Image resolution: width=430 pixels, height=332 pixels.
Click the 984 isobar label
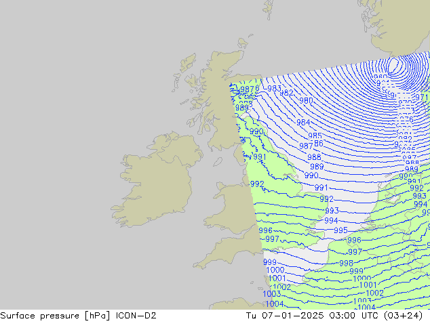(x=303, y=122)
